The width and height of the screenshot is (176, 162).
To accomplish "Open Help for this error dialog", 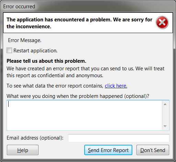I will (x=23, y=150).
